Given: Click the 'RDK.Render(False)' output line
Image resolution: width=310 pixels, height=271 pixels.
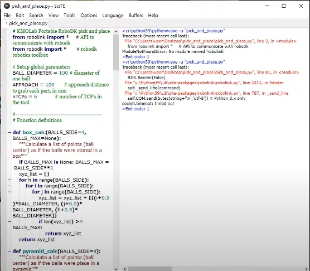Looking at the screenshot, I should [146, 78].
